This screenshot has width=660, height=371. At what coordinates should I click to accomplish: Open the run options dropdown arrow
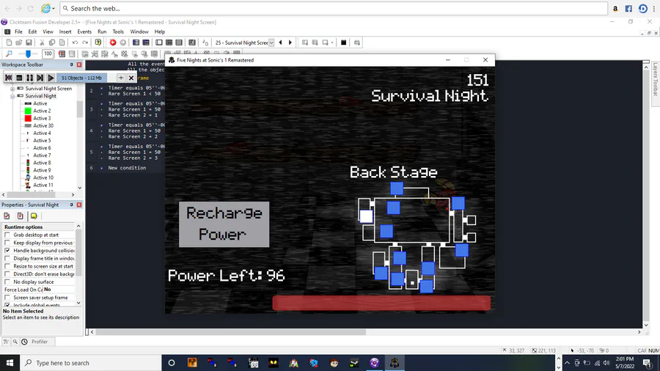tap(332, 43)
